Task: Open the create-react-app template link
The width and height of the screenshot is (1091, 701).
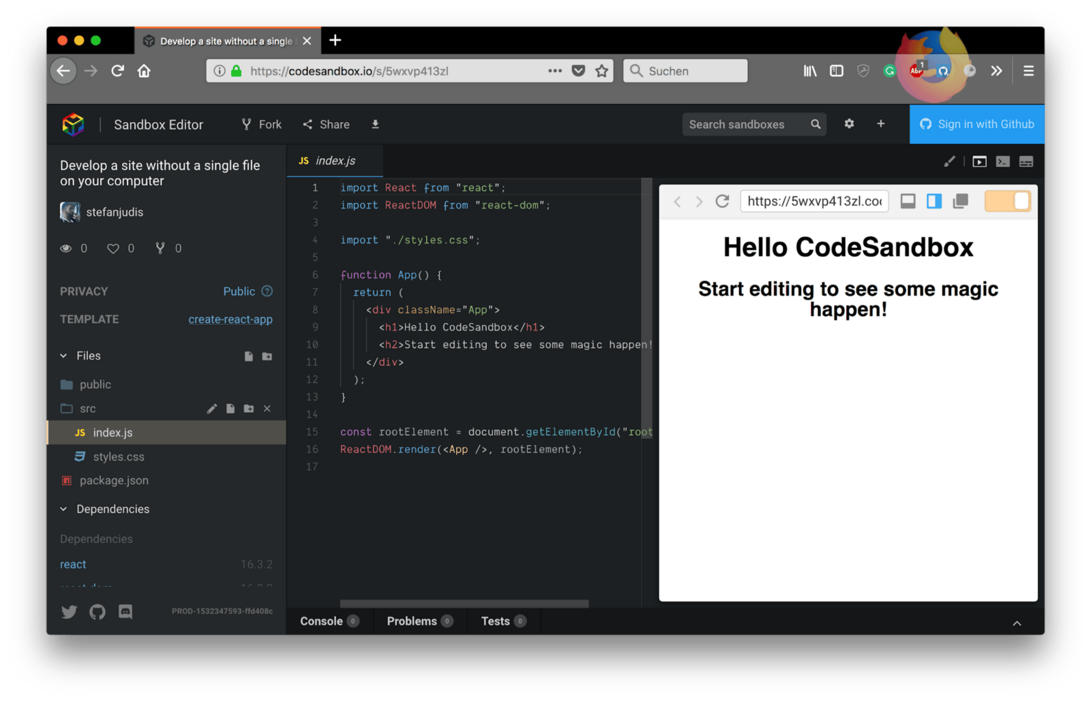Action: point(230,320)
